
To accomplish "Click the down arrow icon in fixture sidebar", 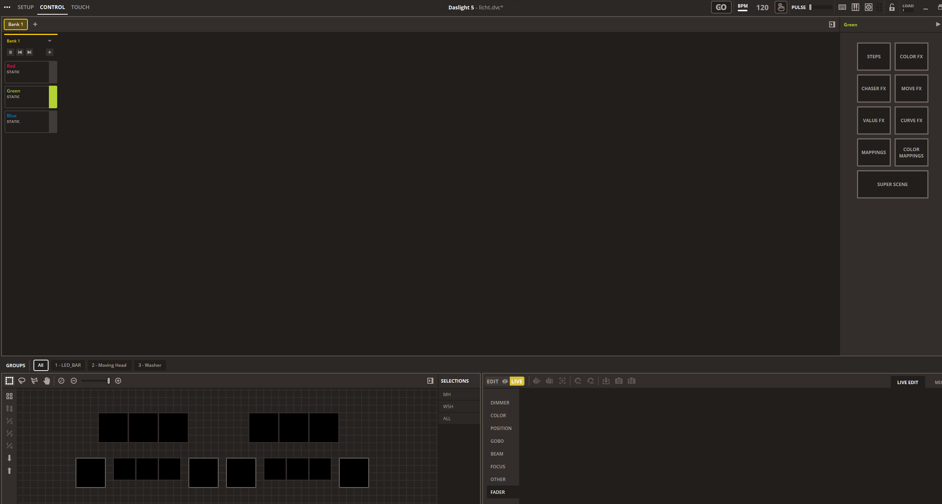I will 9,458.
